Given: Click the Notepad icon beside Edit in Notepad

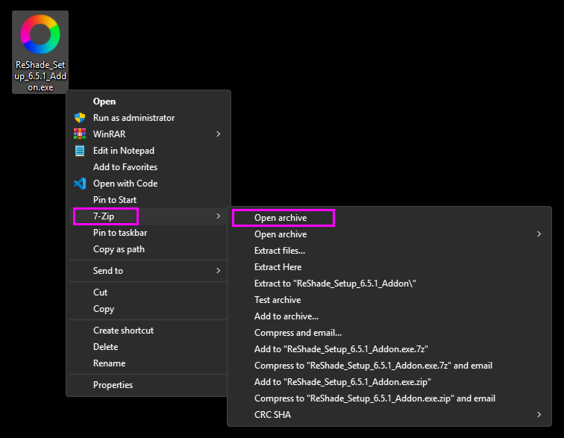Looking at the screenshot, I should coord(80,151).
